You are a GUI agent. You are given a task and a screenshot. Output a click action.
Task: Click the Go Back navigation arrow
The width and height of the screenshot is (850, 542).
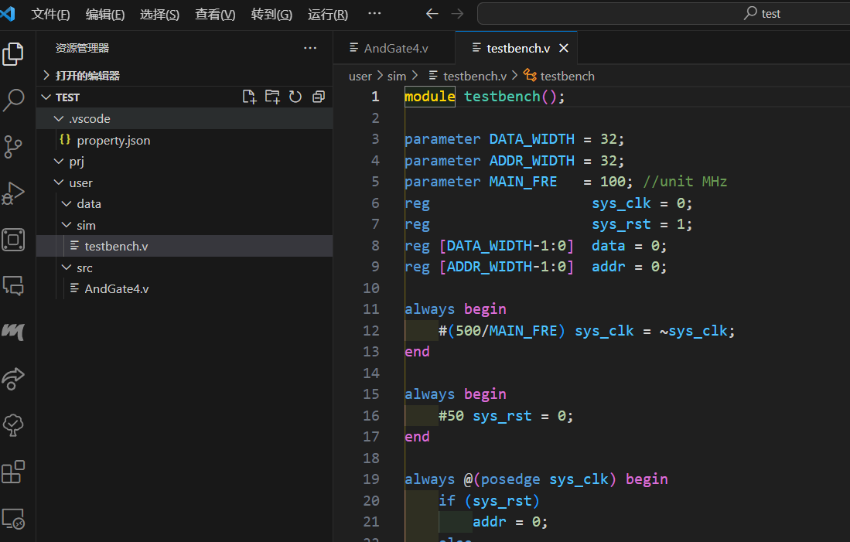coord(432,13)
